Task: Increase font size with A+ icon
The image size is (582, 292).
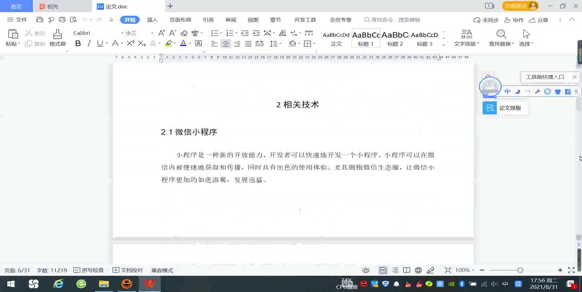Action: click(162, 33)
